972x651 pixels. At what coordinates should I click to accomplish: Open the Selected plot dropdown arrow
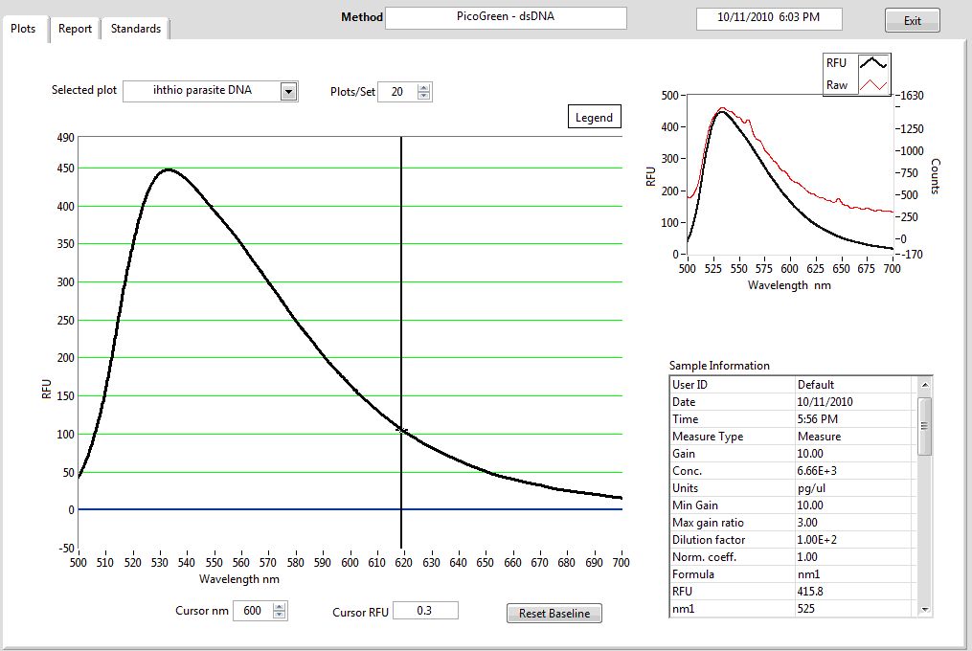tap(288, 92)
